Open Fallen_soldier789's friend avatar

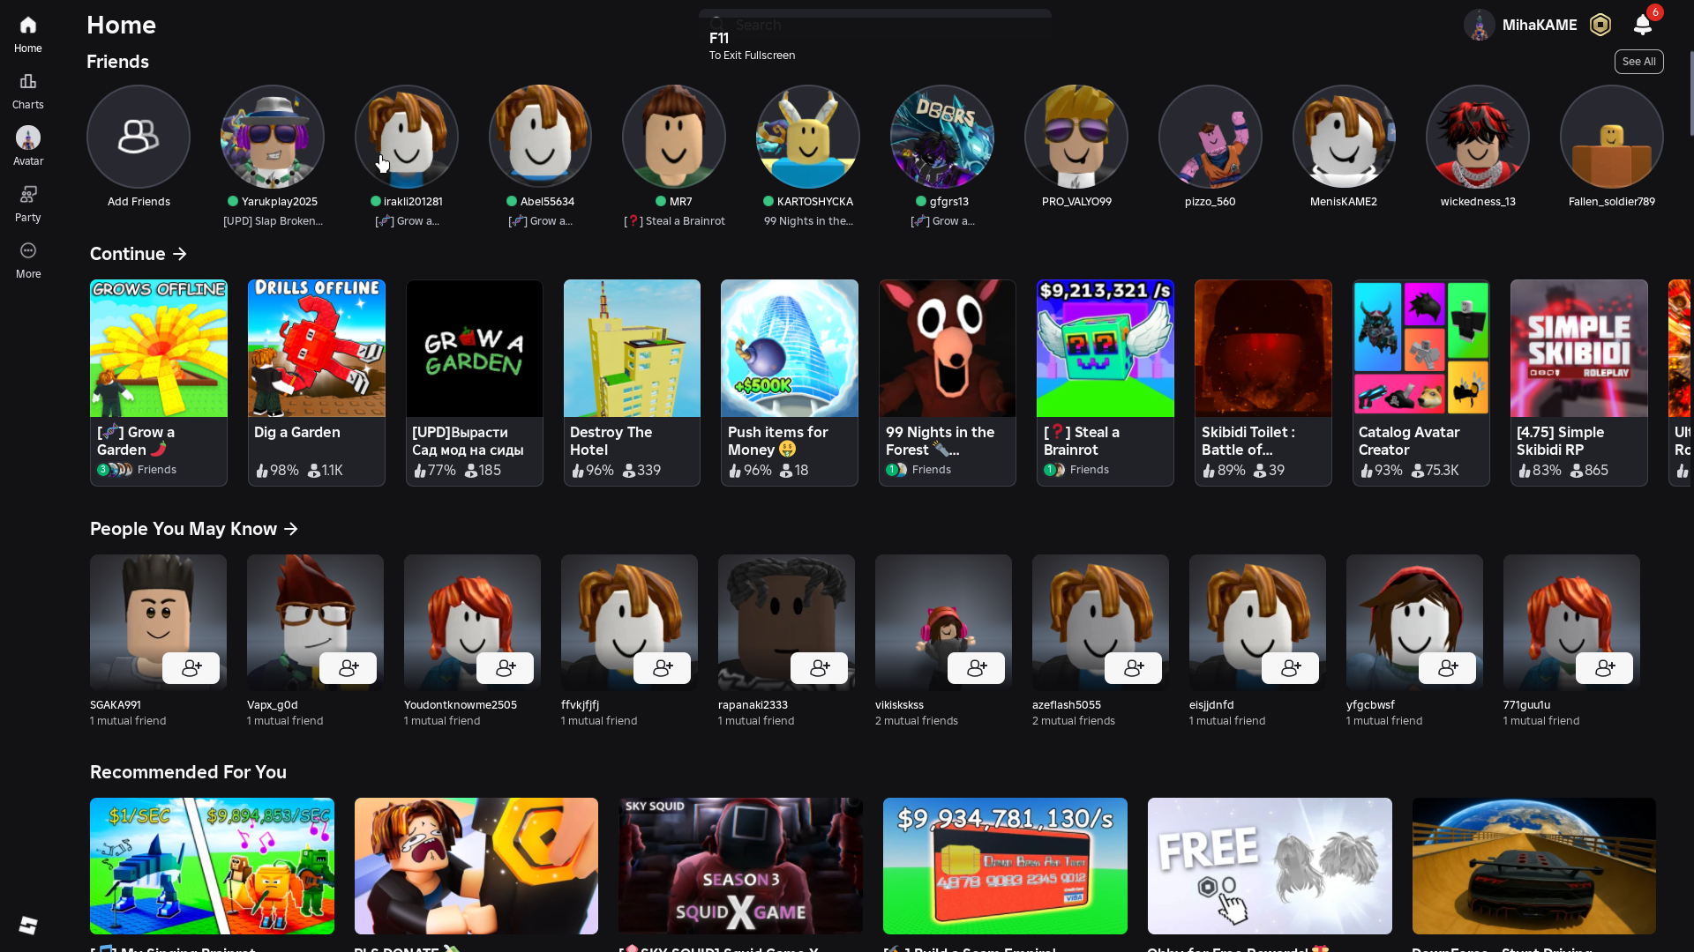[1612, 137]
